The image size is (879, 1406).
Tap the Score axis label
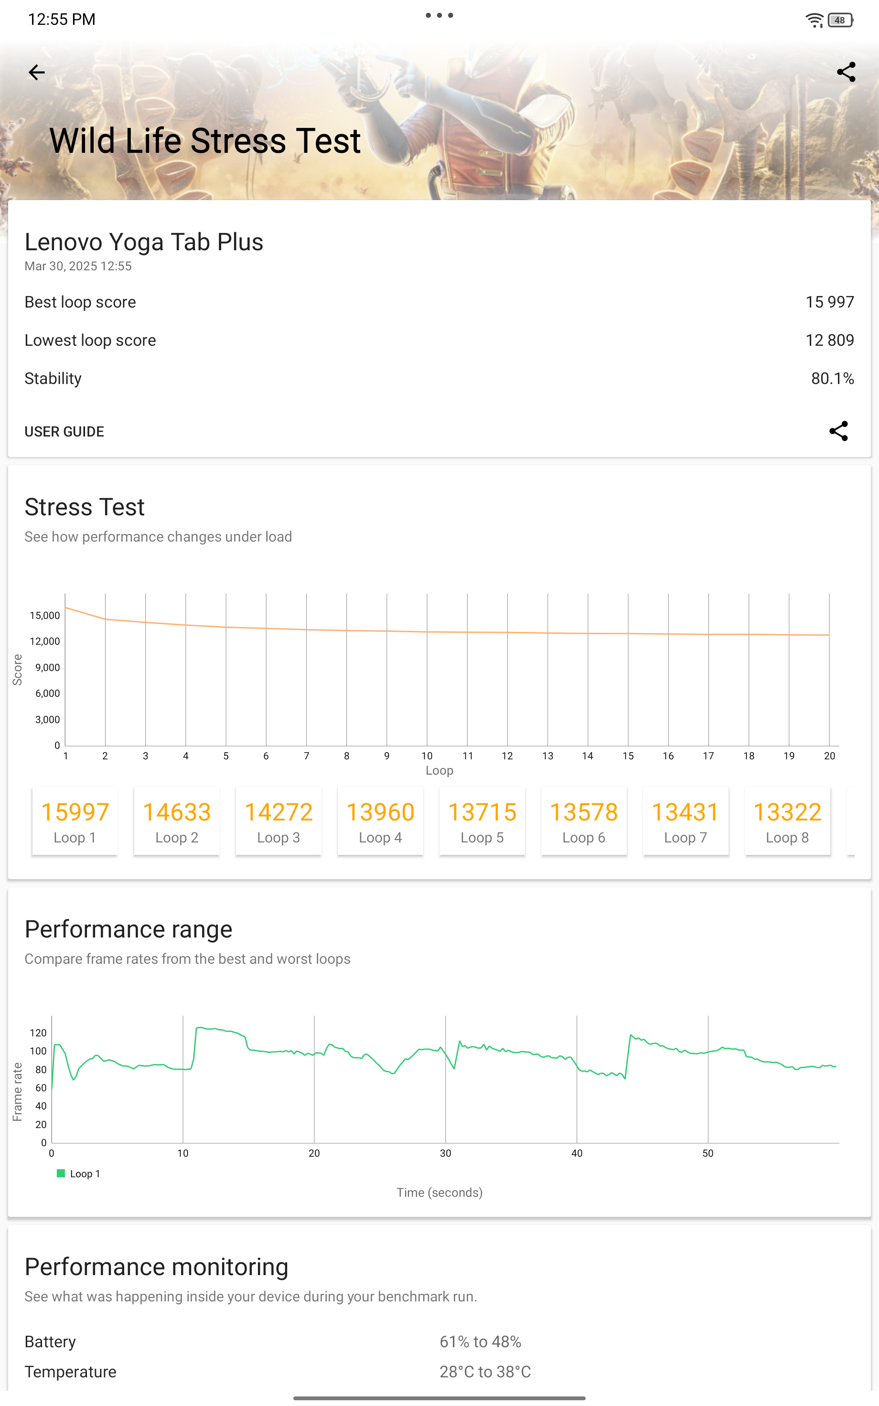[x=17, y=670]
